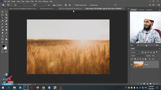Click the Clear button in options bar
The image size is (161, 90).
point(49,5)
